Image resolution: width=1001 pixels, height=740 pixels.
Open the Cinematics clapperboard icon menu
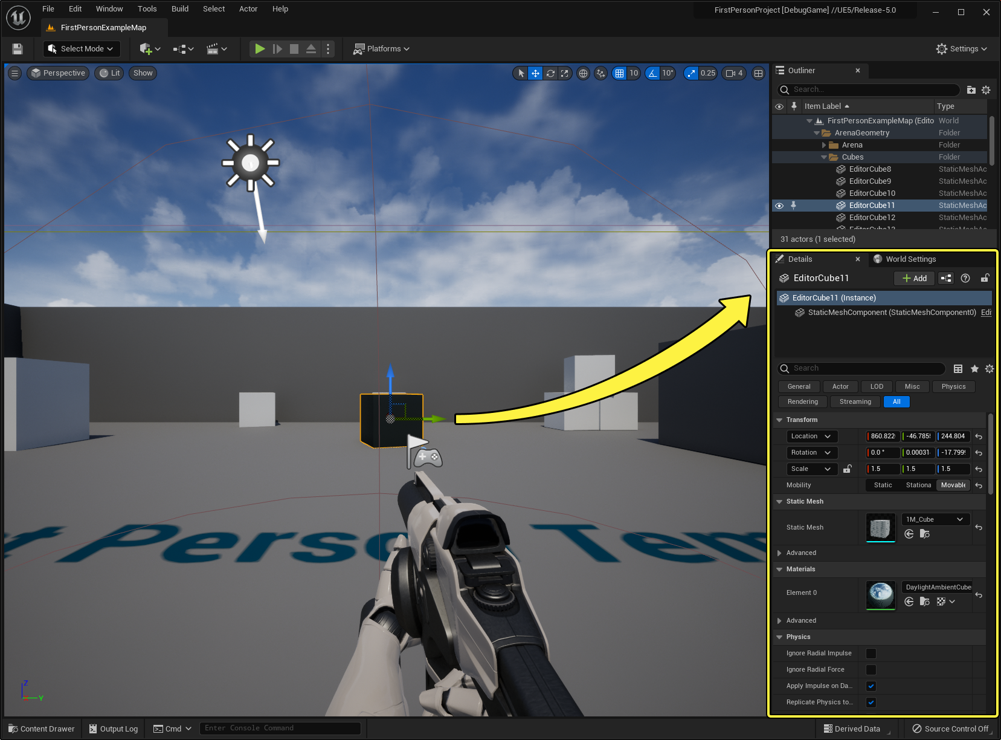click(x=216, y=49)
